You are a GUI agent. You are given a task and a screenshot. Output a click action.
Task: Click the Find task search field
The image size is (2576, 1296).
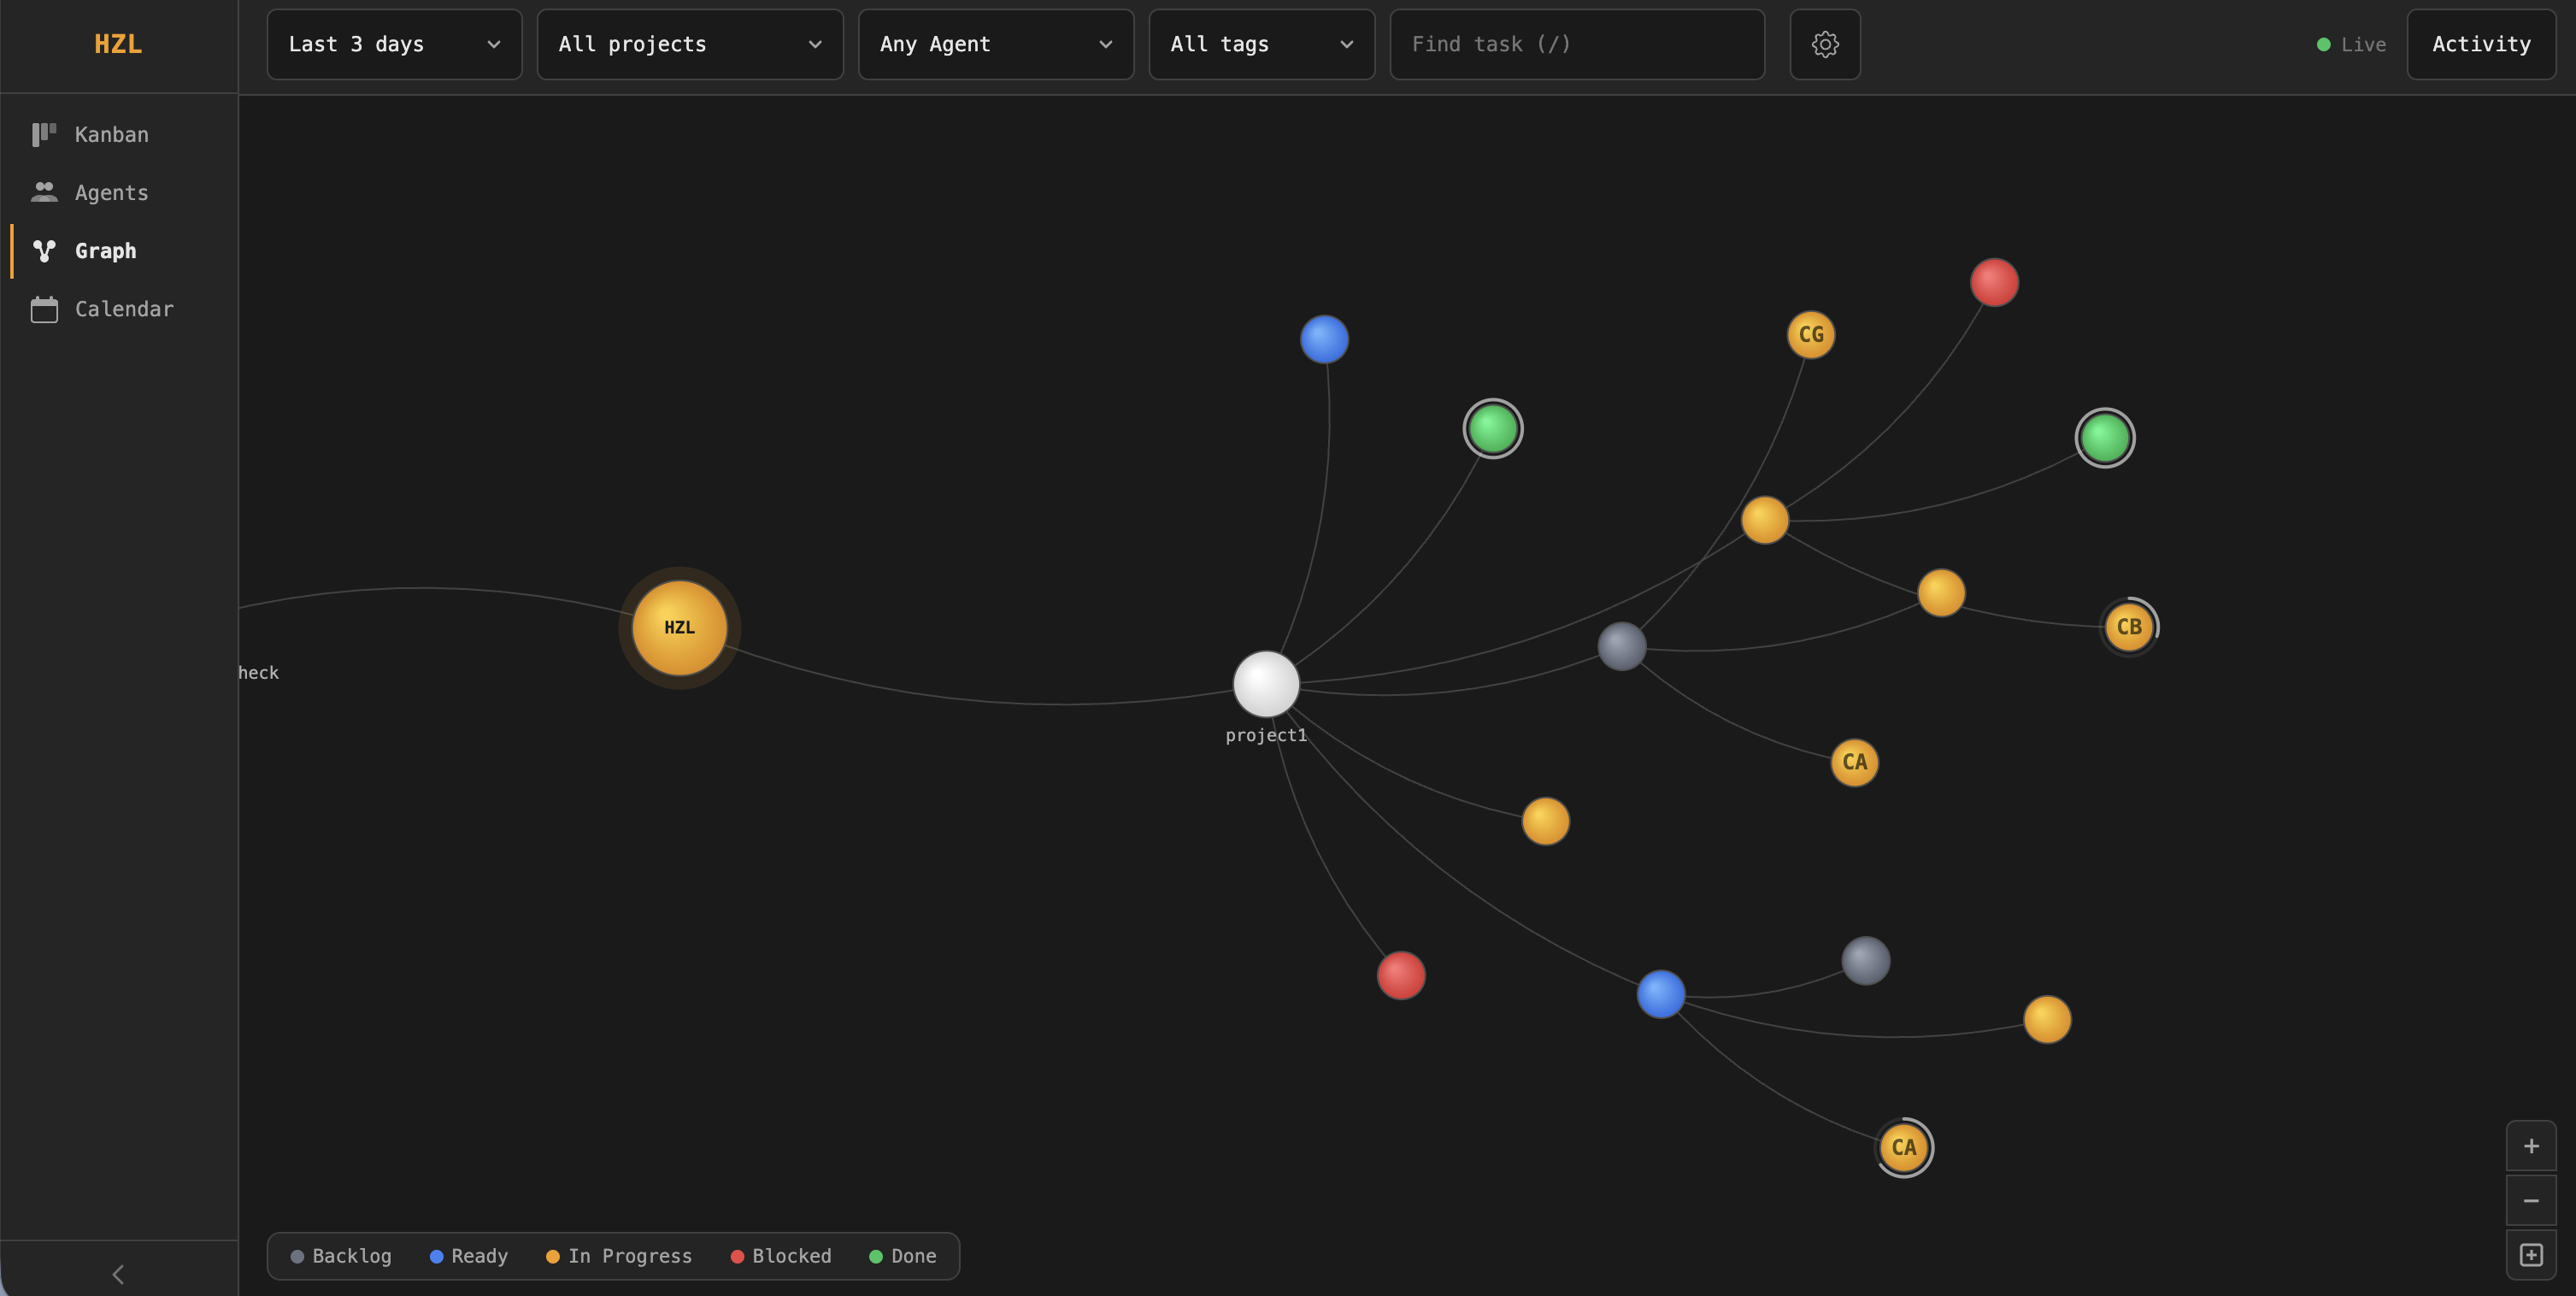click(1577, 44)
